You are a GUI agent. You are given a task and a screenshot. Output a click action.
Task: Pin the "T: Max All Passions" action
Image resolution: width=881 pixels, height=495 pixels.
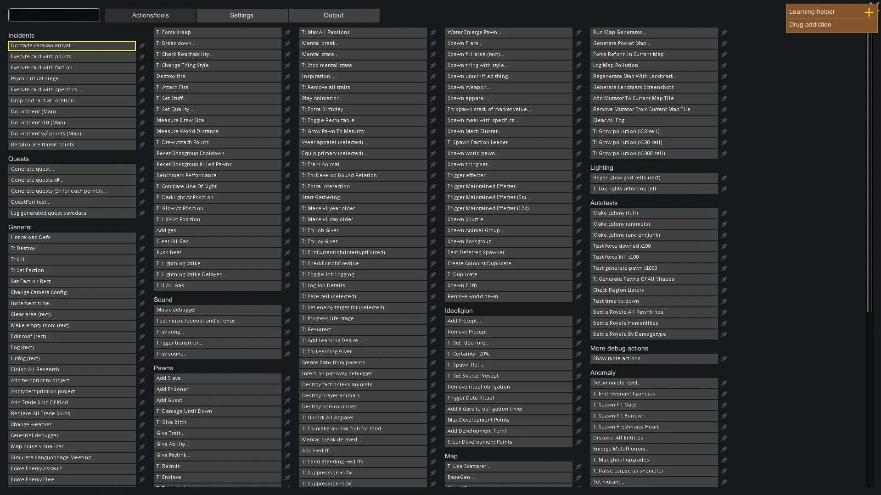point(433,33)
